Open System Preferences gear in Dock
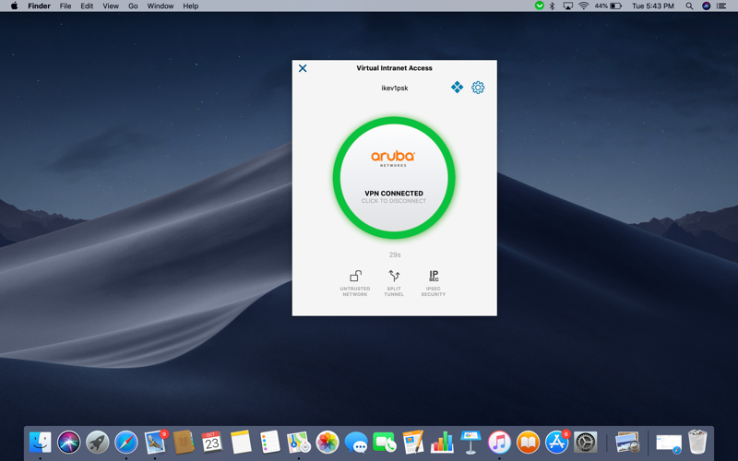 [586, 443]
